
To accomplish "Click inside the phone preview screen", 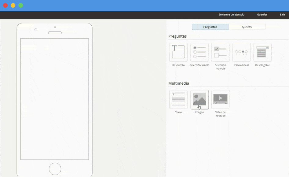I will (x=54, y=98).
